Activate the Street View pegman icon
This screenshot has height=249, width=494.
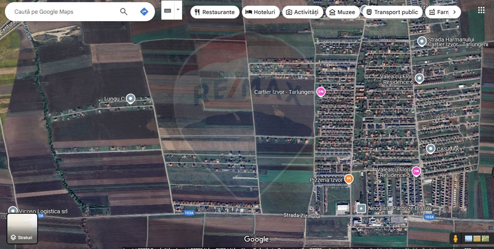coord(455,238)
